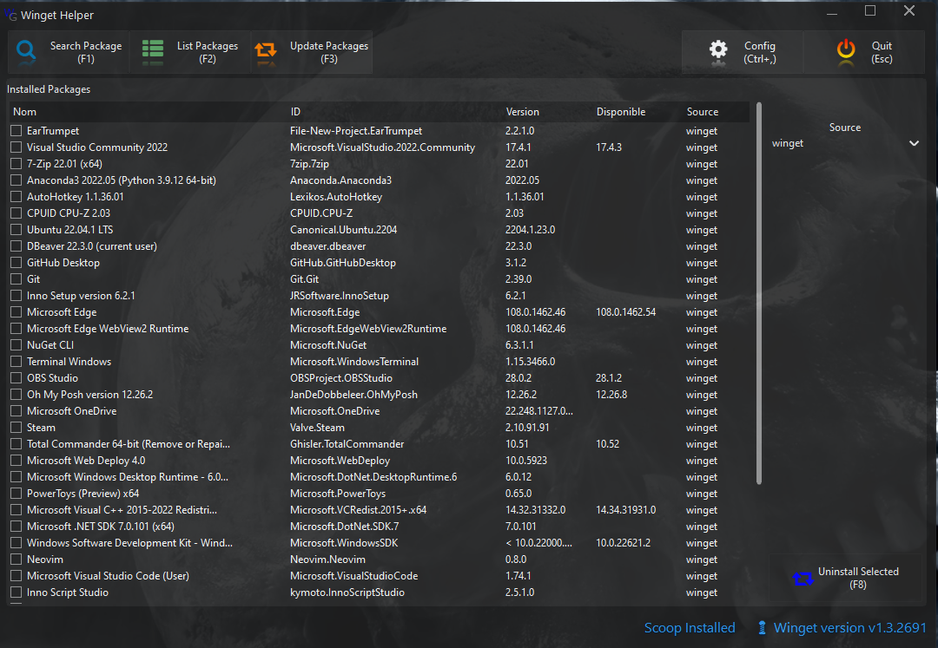Click the Winget Helper app logo icon
The height and width of the screenshot is (648, 938).
pos(10,15)
